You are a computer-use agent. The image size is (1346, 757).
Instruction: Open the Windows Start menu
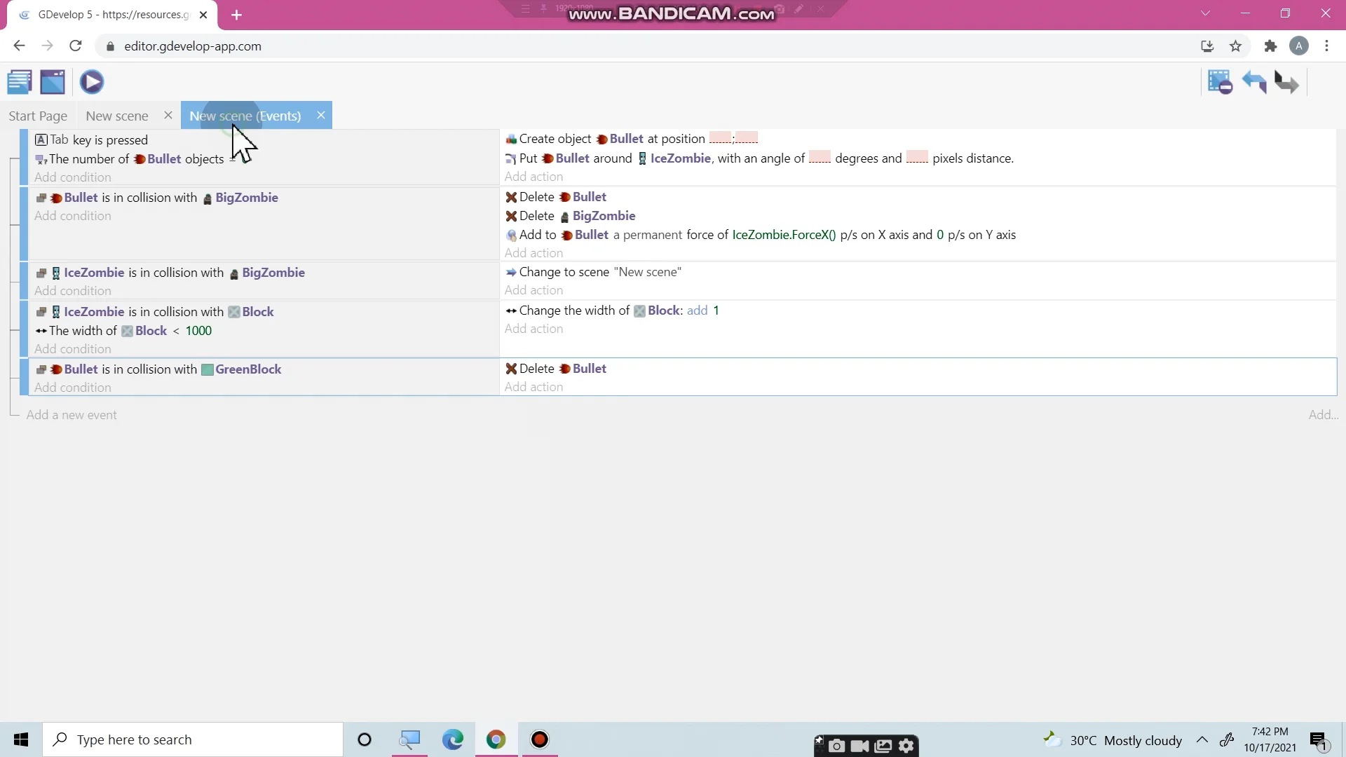coord(21,739)
